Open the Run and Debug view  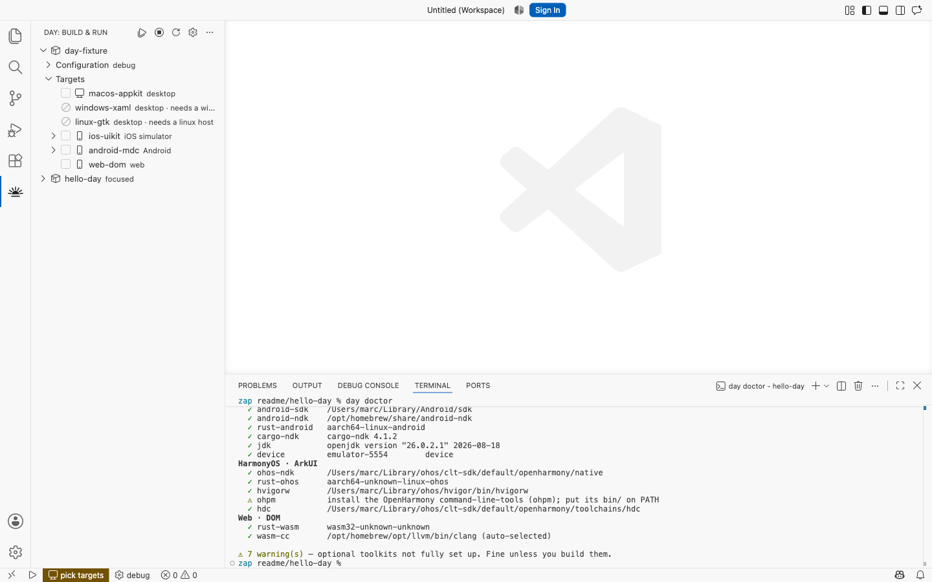coord(16,130)
